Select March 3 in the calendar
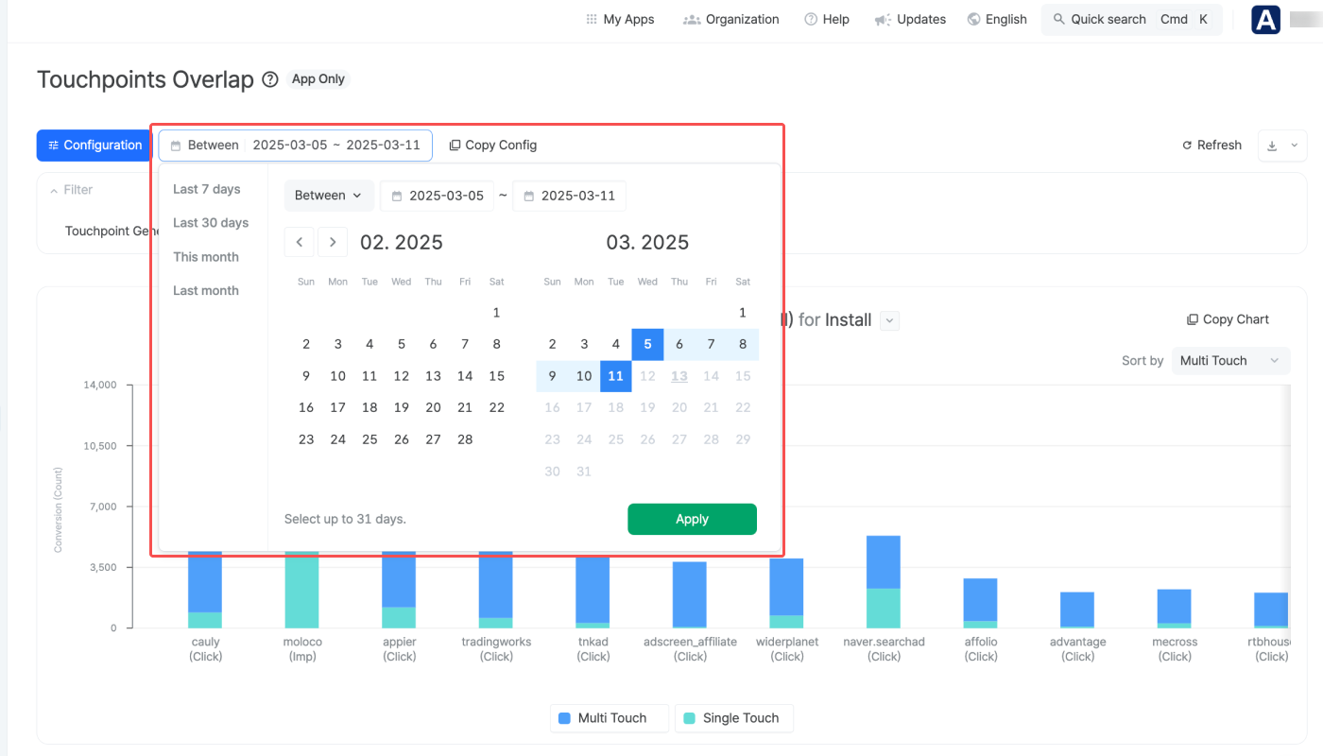1323x756 pixels. (x=584, y=344)
